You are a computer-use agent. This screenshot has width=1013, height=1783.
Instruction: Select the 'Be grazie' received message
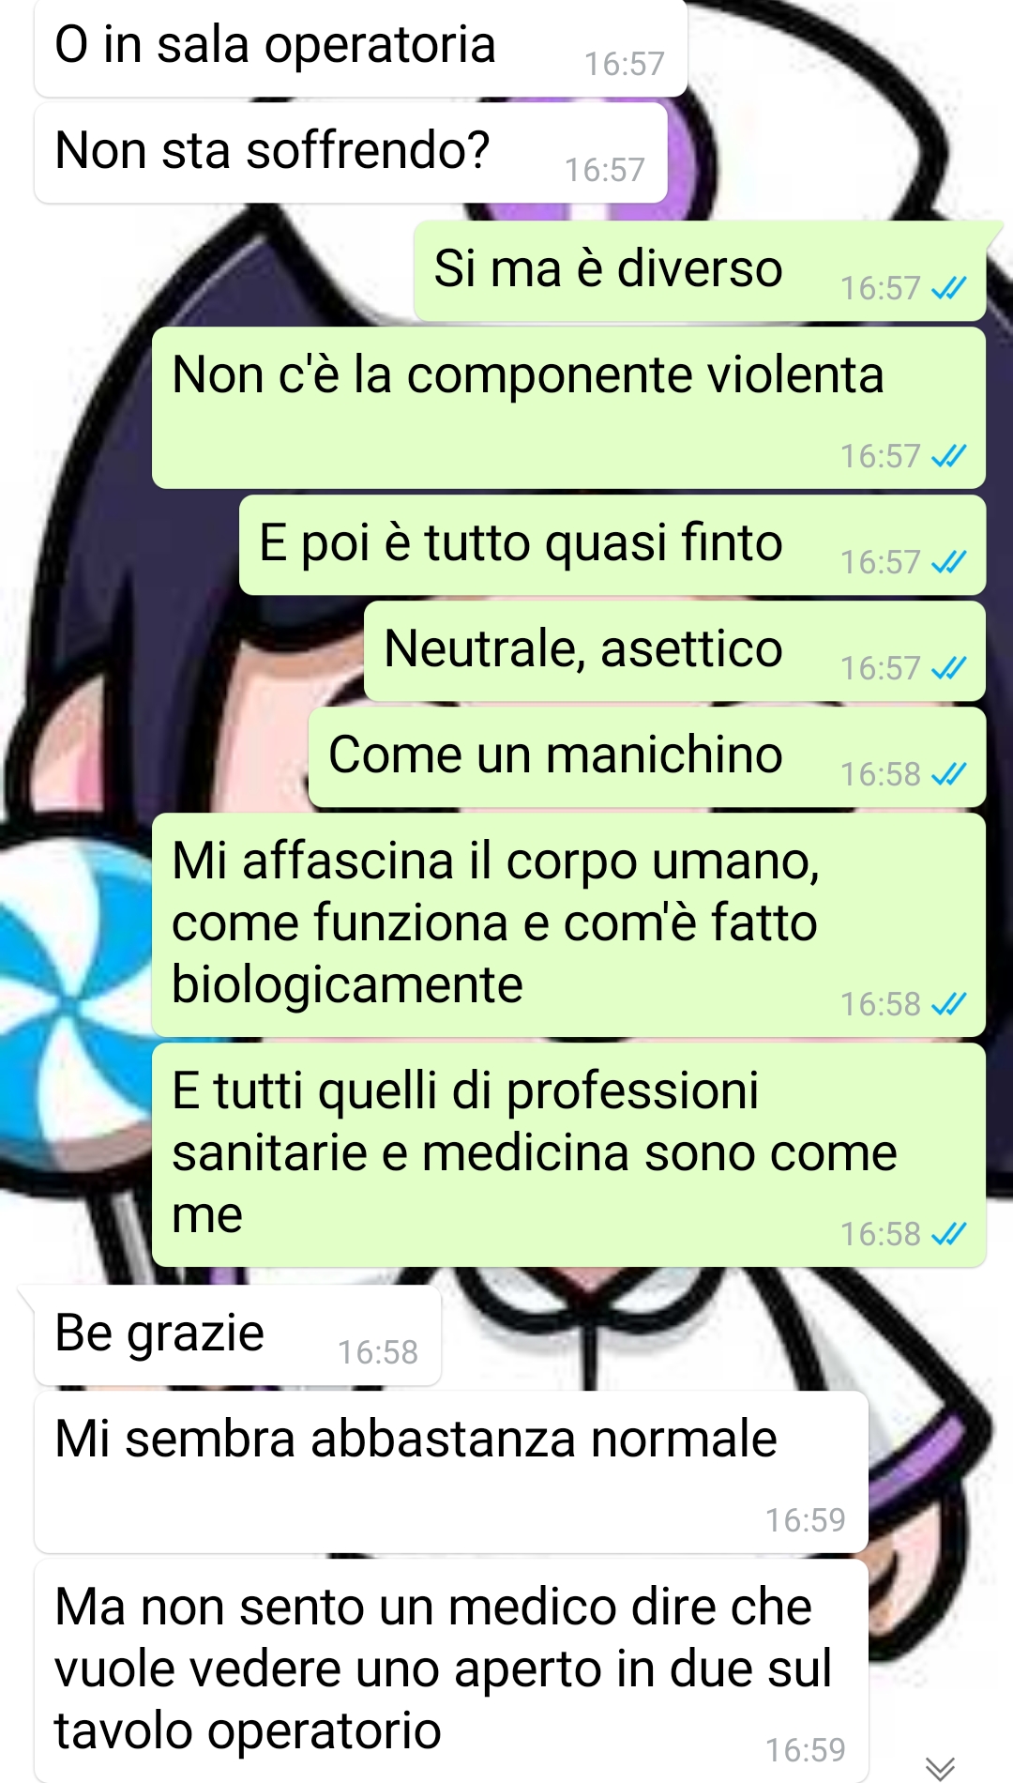[237, 1335]
